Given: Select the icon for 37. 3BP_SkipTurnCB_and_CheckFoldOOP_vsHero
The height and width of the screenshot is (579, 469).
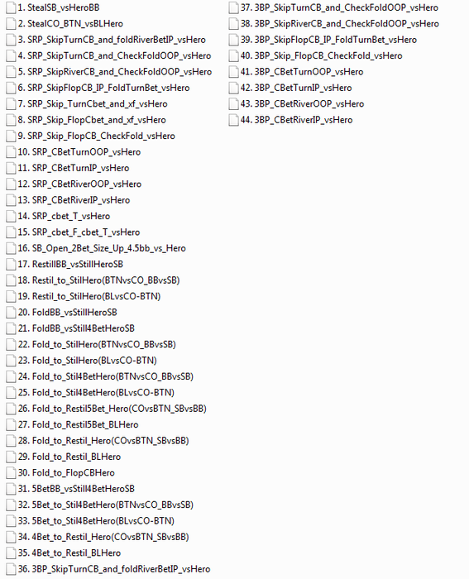Looking at the screenshot, I should (233, 7).
